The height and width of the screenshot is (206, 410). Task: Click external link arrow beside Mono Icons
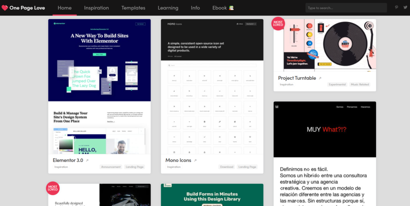tap(195, 160)
